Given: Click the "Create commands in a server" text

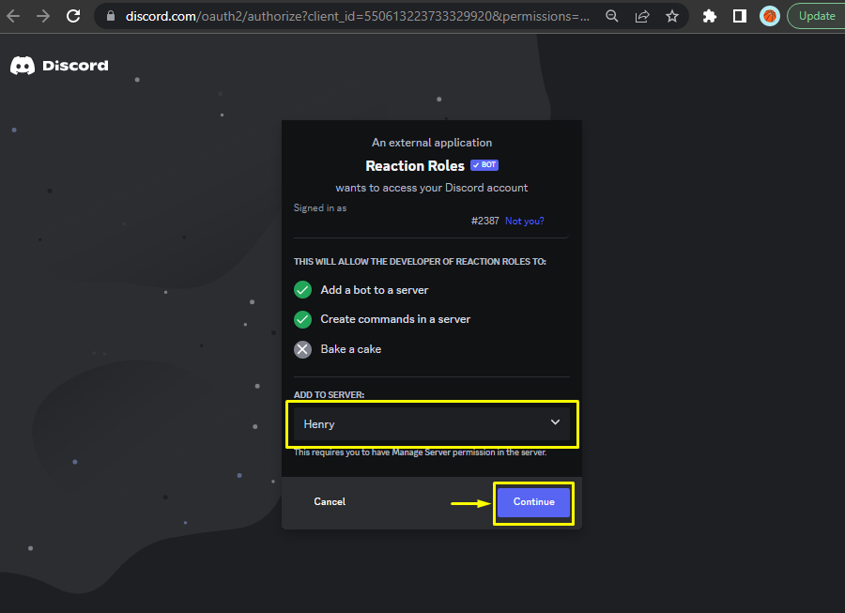Looking at the screenshot, I should click(x=395, y=319).
